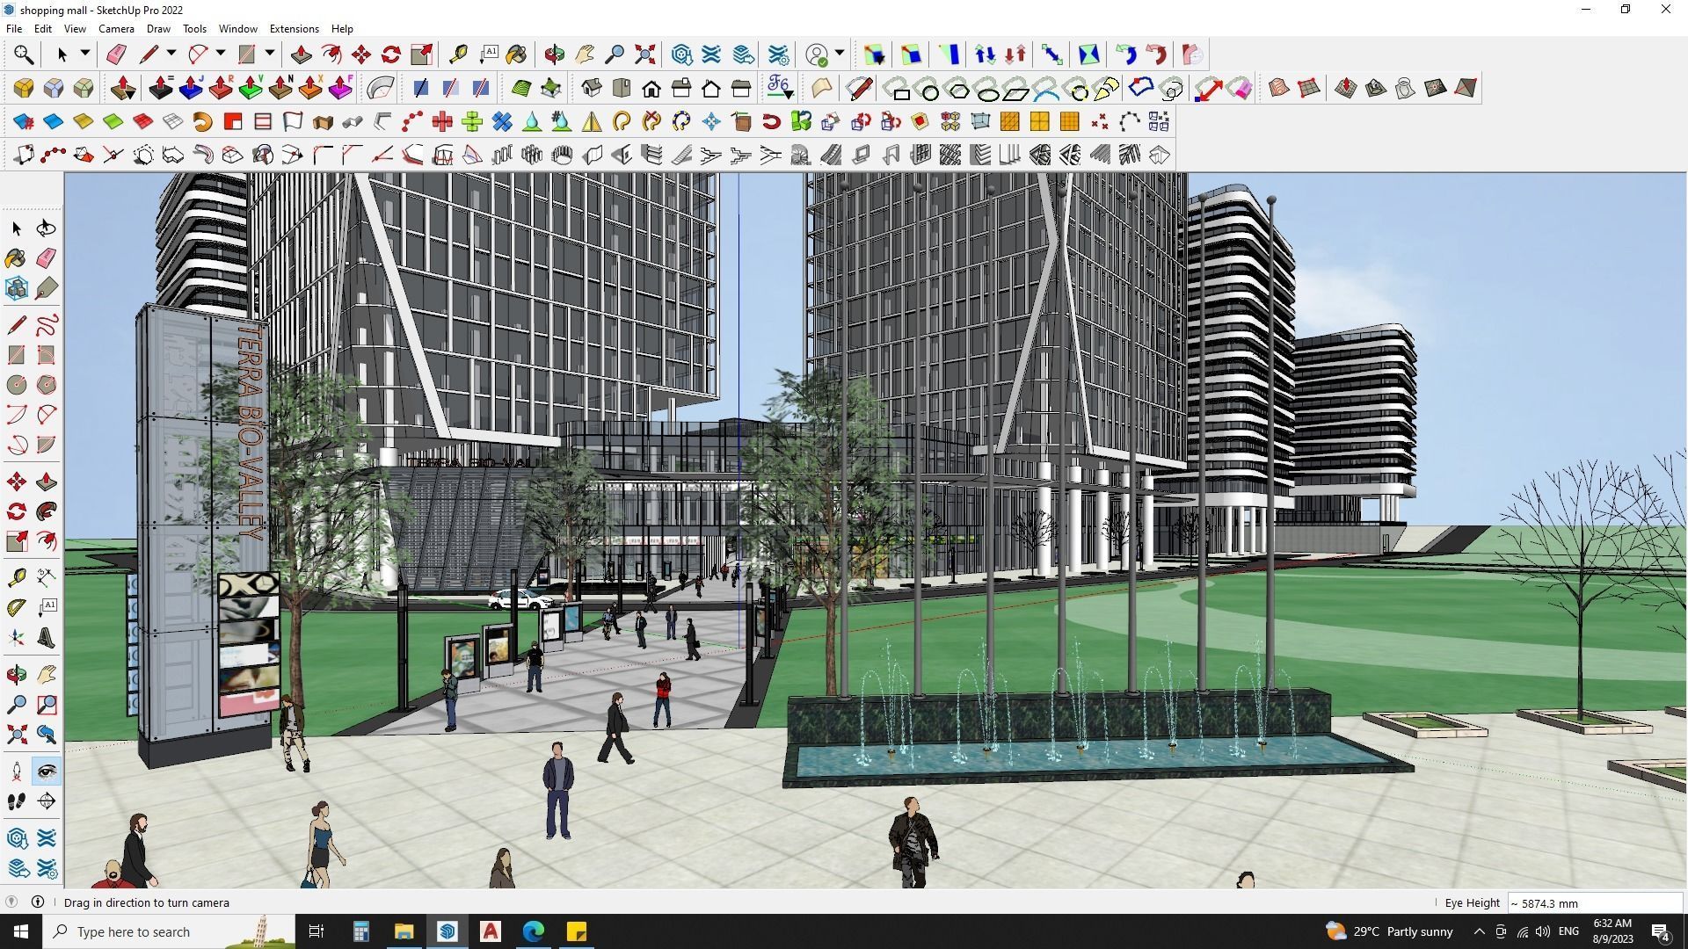Expand the Arc tool dropdown arrow

coord(221,54)
